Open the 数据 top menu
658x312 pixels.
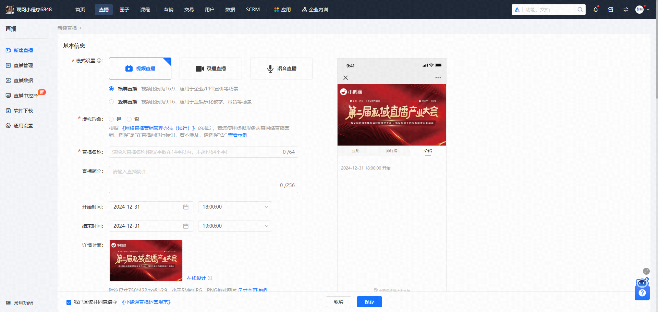(230, 10)
